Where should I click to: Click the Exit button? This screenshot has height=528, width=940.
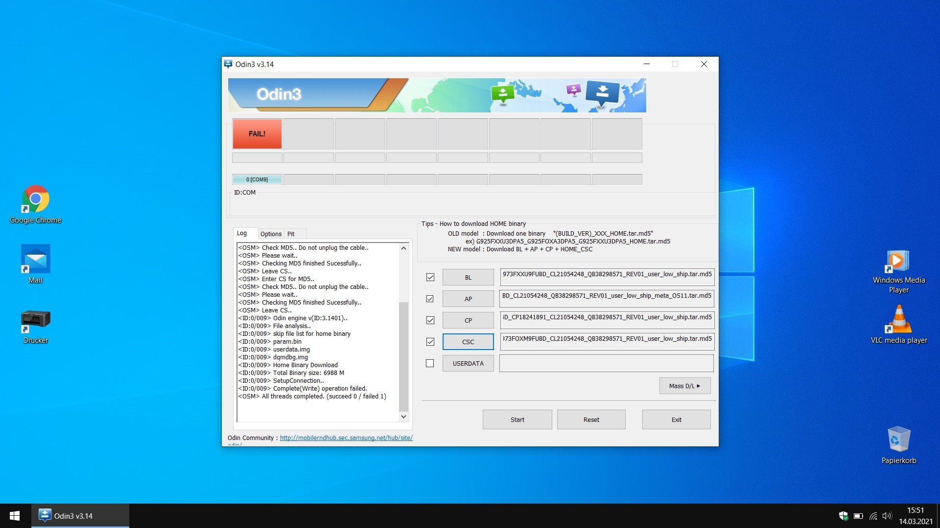tap(676, 419)
